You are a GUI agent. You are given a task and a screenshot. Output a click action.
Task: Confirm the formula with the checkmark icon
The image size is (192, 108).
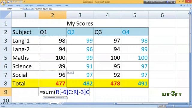[29, 9]
